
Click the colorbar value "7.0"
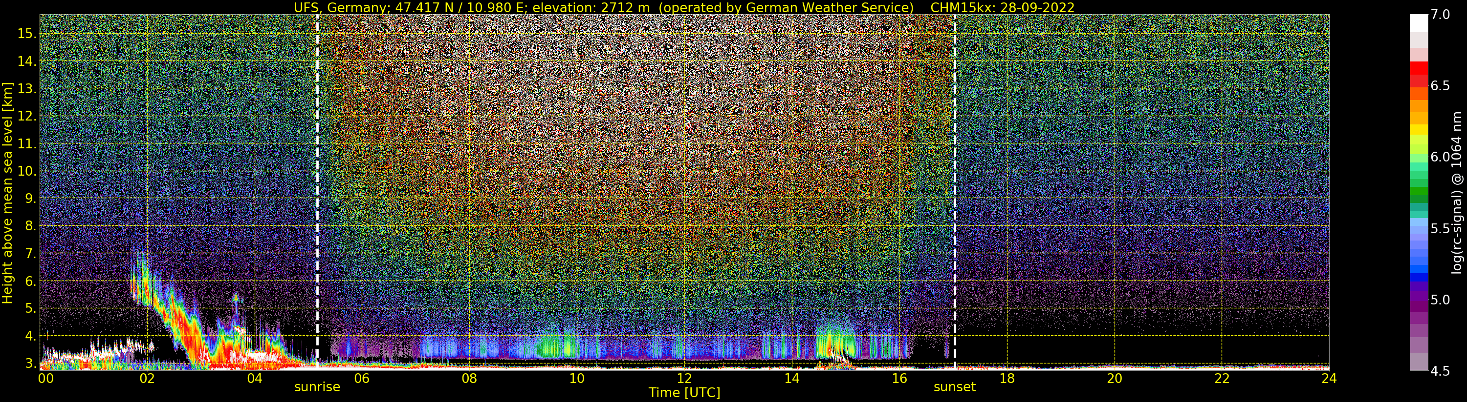pyautogui.click(x=1440, y=15)
